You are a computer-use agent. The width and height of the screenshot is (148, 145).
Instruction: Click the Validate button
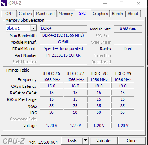coord(103,141)
